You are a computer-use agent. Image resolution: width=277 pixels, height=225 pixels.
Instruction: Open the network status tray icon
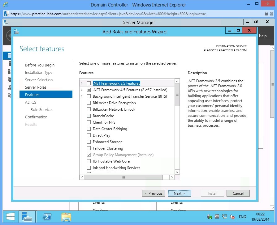pyautogui.click(x=224, y=216)
